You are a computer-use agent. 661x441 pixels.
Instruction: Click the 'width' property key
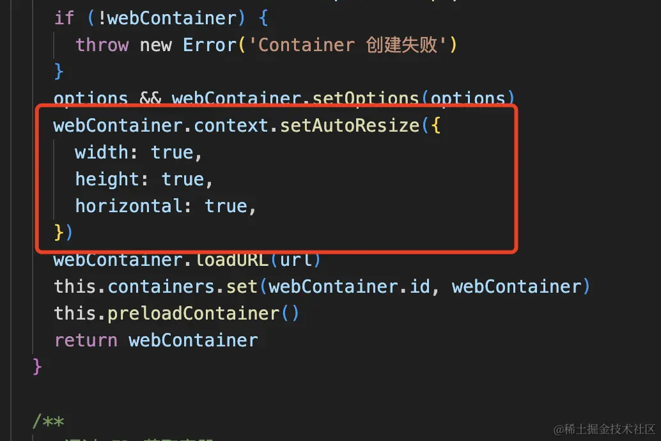(102, 153)
